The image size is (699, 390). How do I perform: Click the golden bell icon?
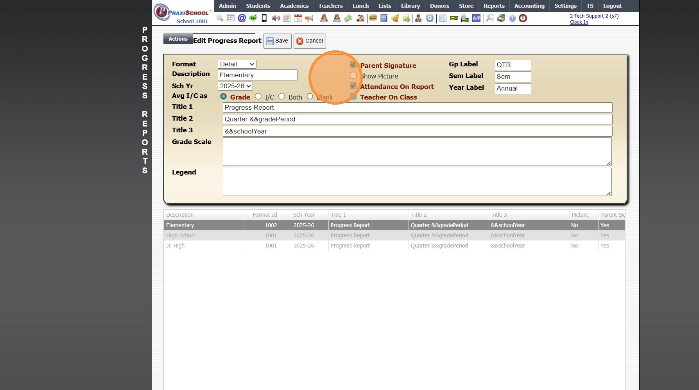click(x=395, y=18)
